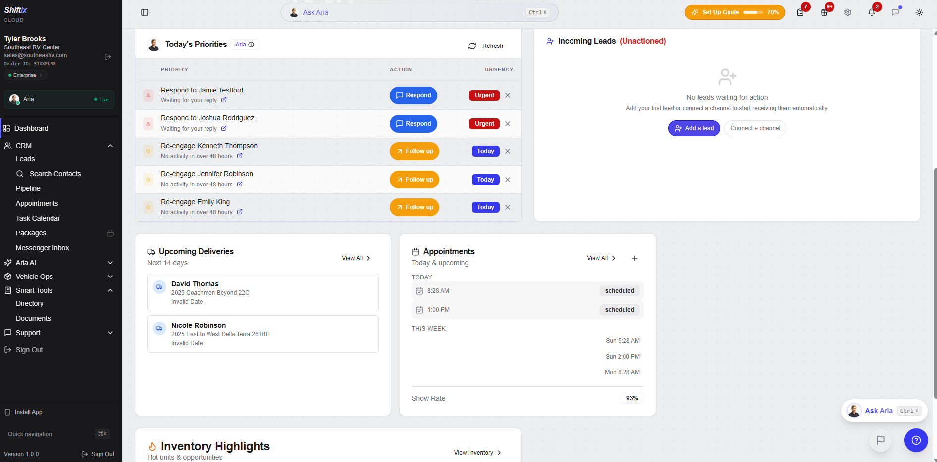This screenshot has height=462, width=937.
Task: Click Follow up for Jennifer Robinson
Action: click(x=415, y=180)
